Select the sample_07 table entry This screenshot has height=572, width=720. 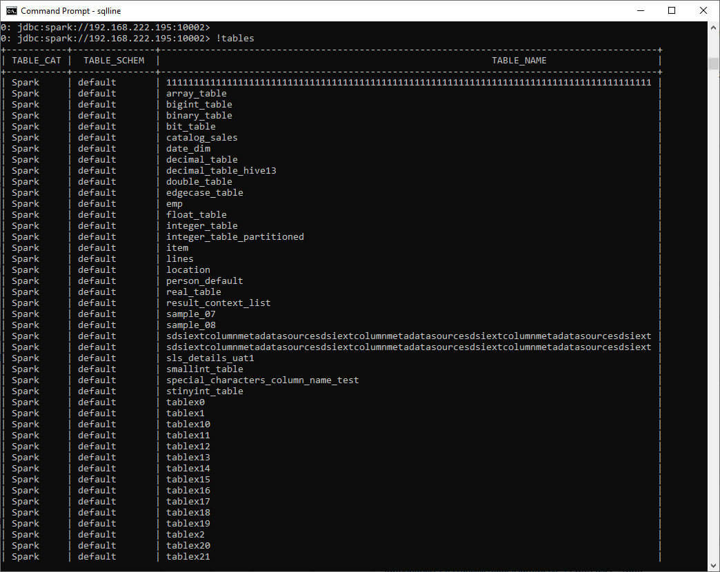pyautogui.click(x=190, y=314)
